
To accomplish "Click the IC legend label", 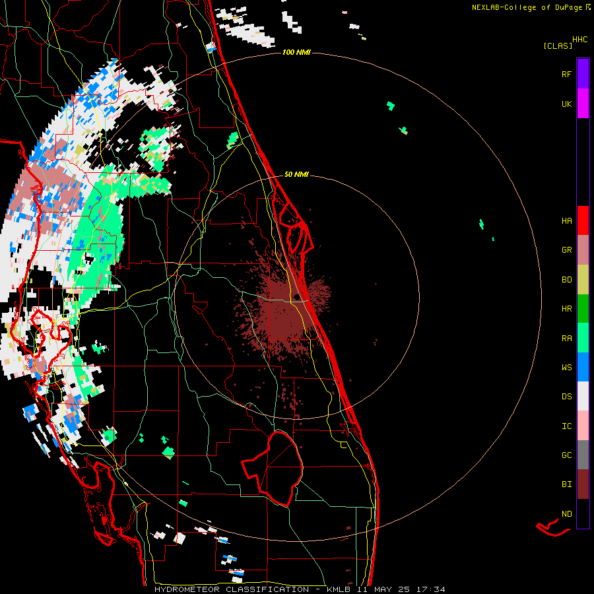I will 566,426.
